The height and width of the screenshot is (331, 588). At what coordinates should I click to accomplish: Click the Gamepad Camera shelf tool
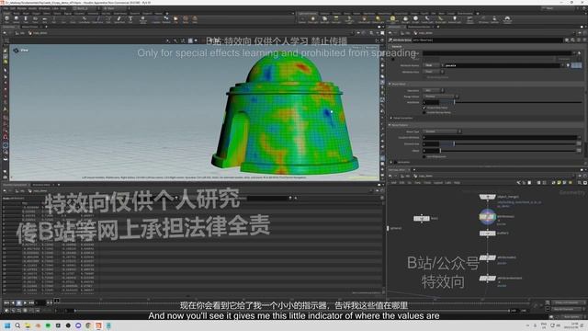(507, 19)
